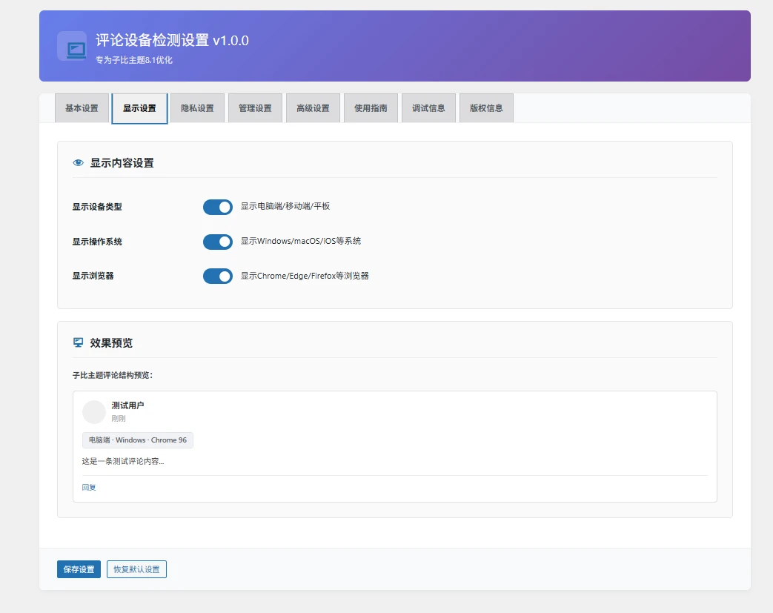Click the 回复 link in preview comment
The height and width of the screenshot is (613, 773).
pyautogui.click(x=89, y=487)
